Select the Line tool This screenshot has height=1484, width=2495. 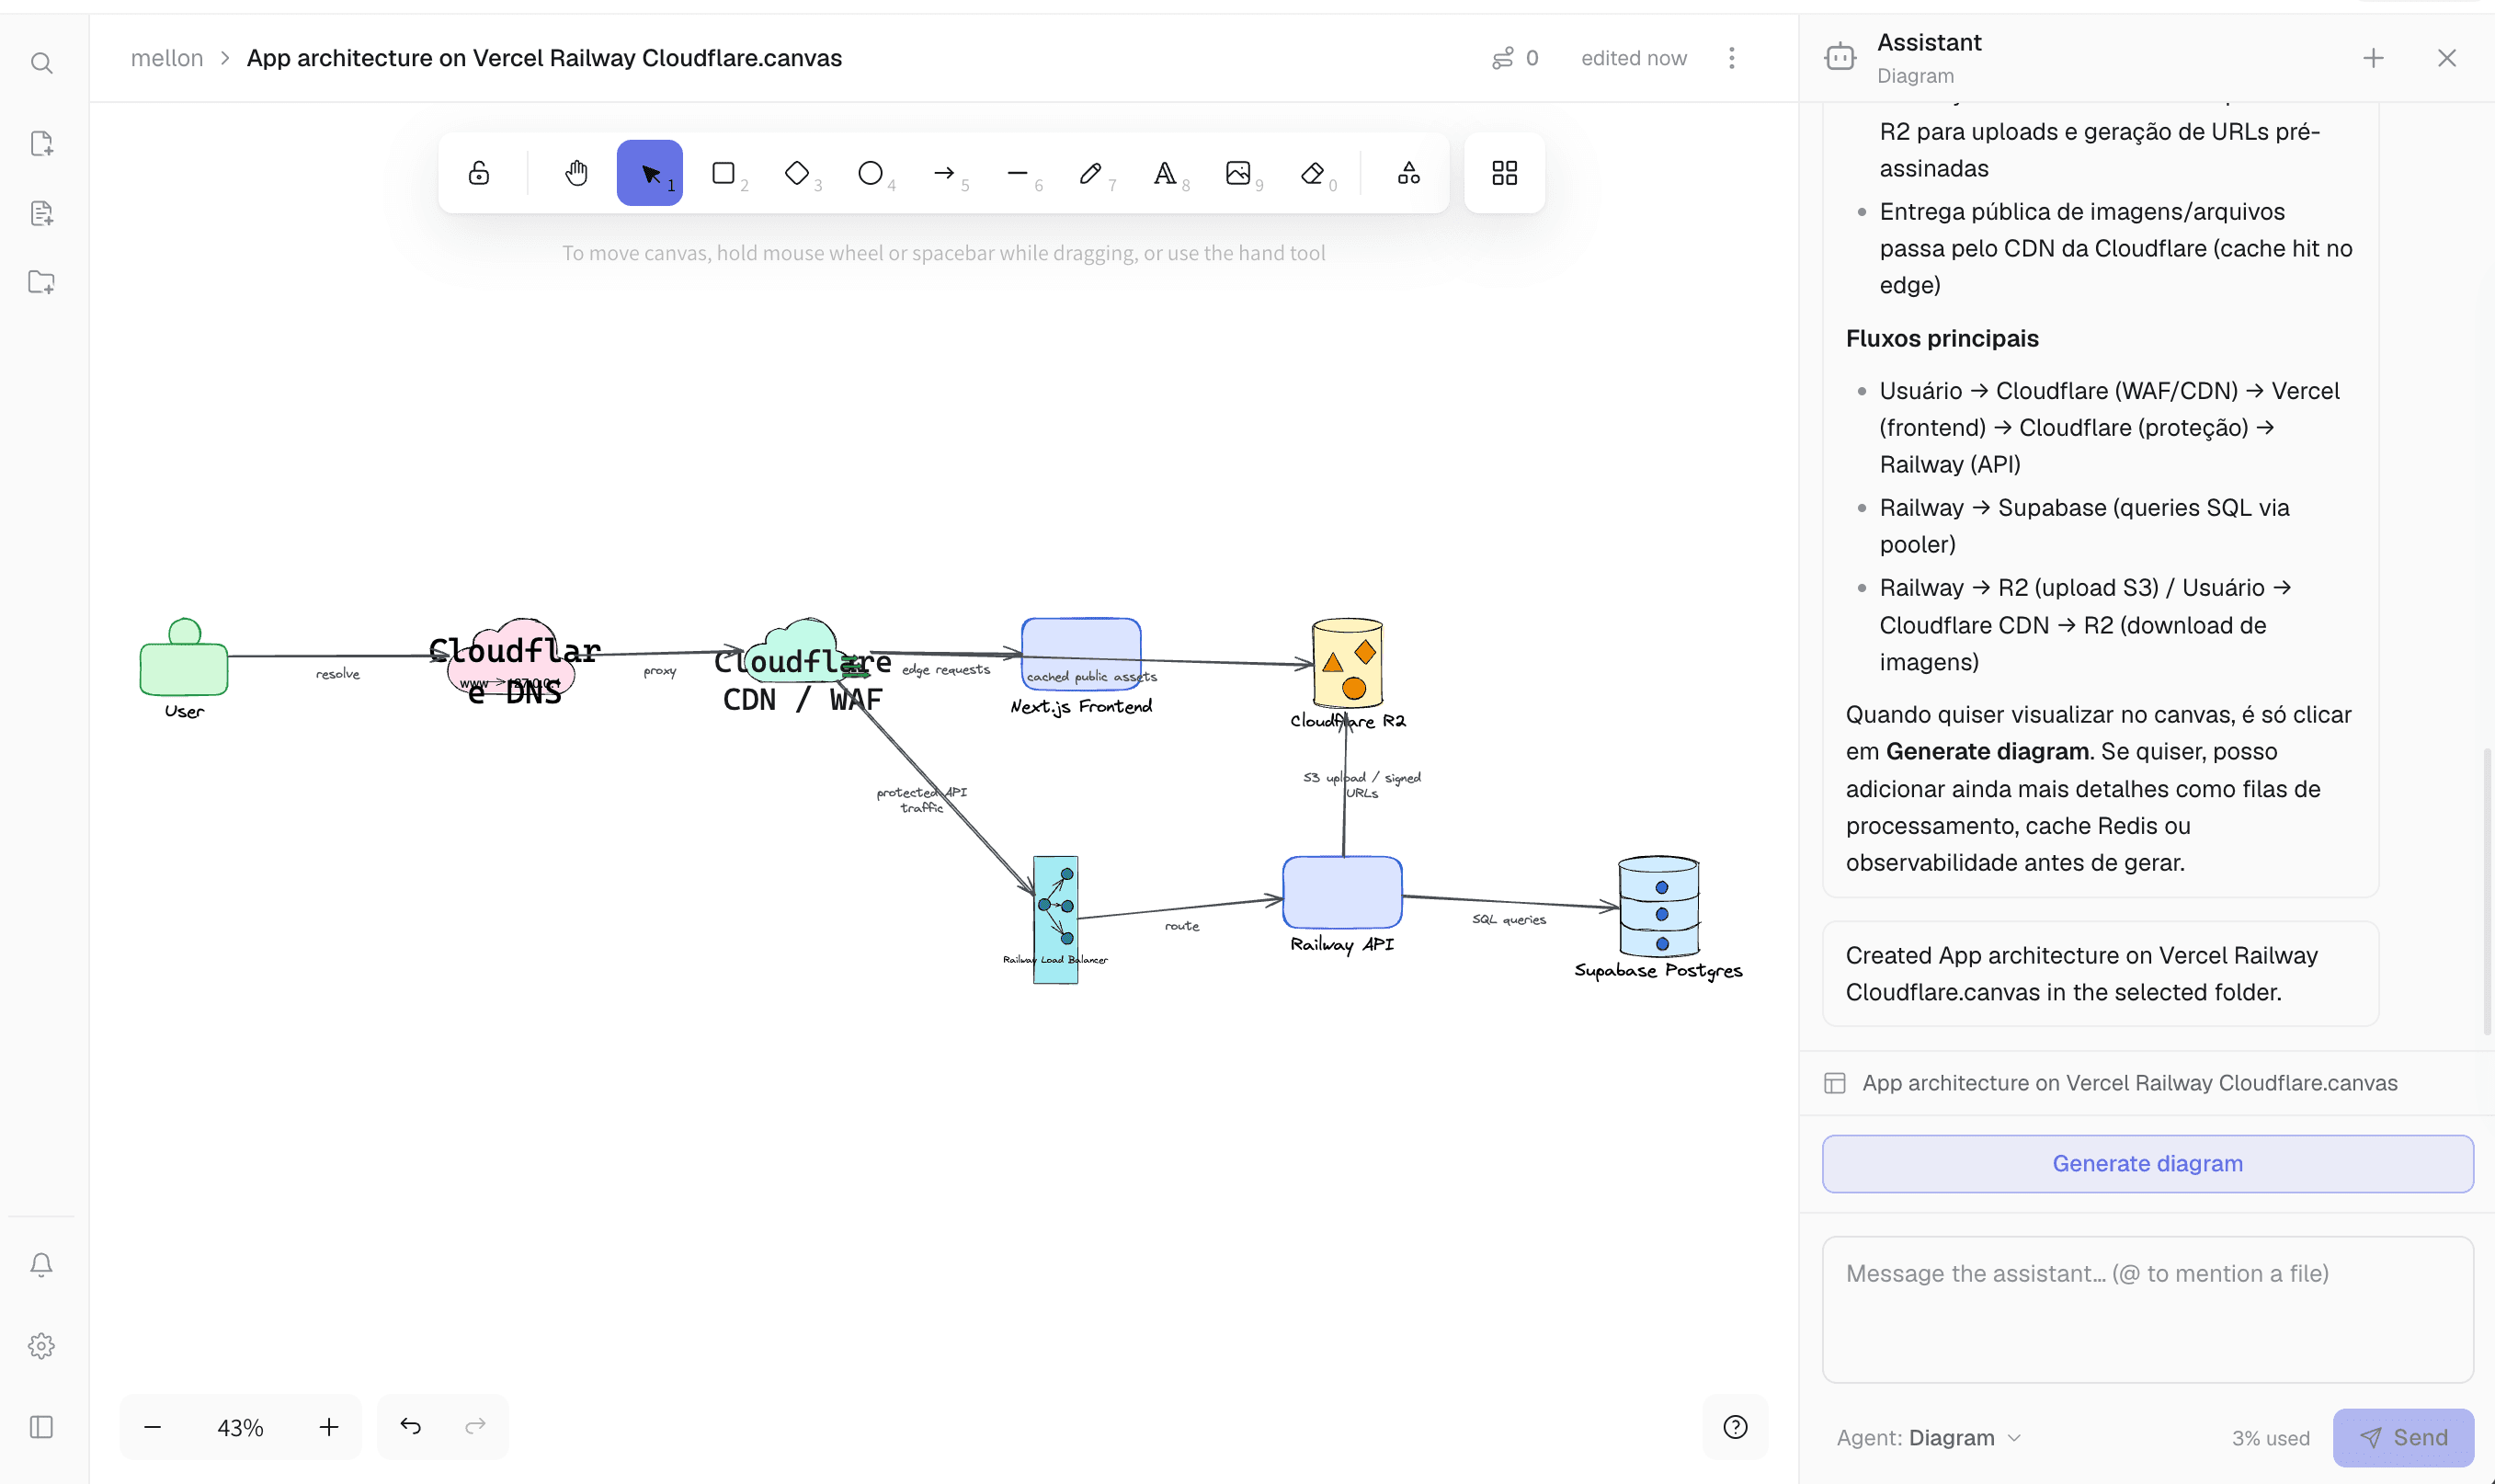pyautogui.click(x=1018, y=173)
